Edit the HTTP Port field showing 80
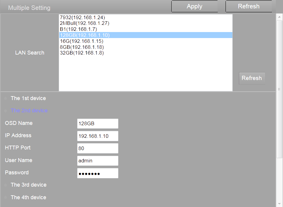Image resolution: width=283 pixels, height=207 pixels. [x=98, y=148]
